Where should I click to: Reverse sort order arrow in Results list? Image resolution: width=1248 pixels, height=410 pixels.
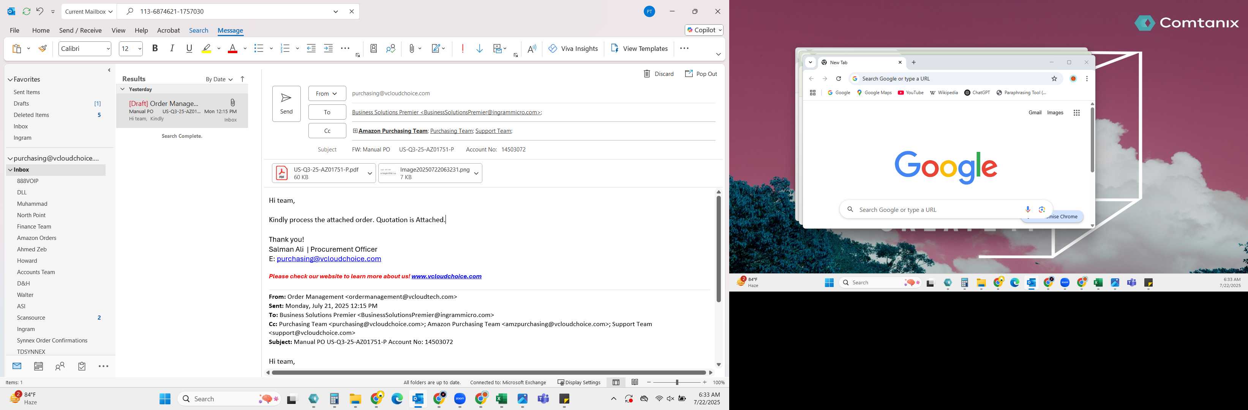click(243, 79)
